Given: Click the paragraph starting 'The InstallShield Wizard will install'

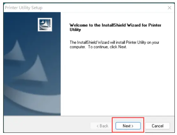Looking at the screenshot, I should (114, 45).
